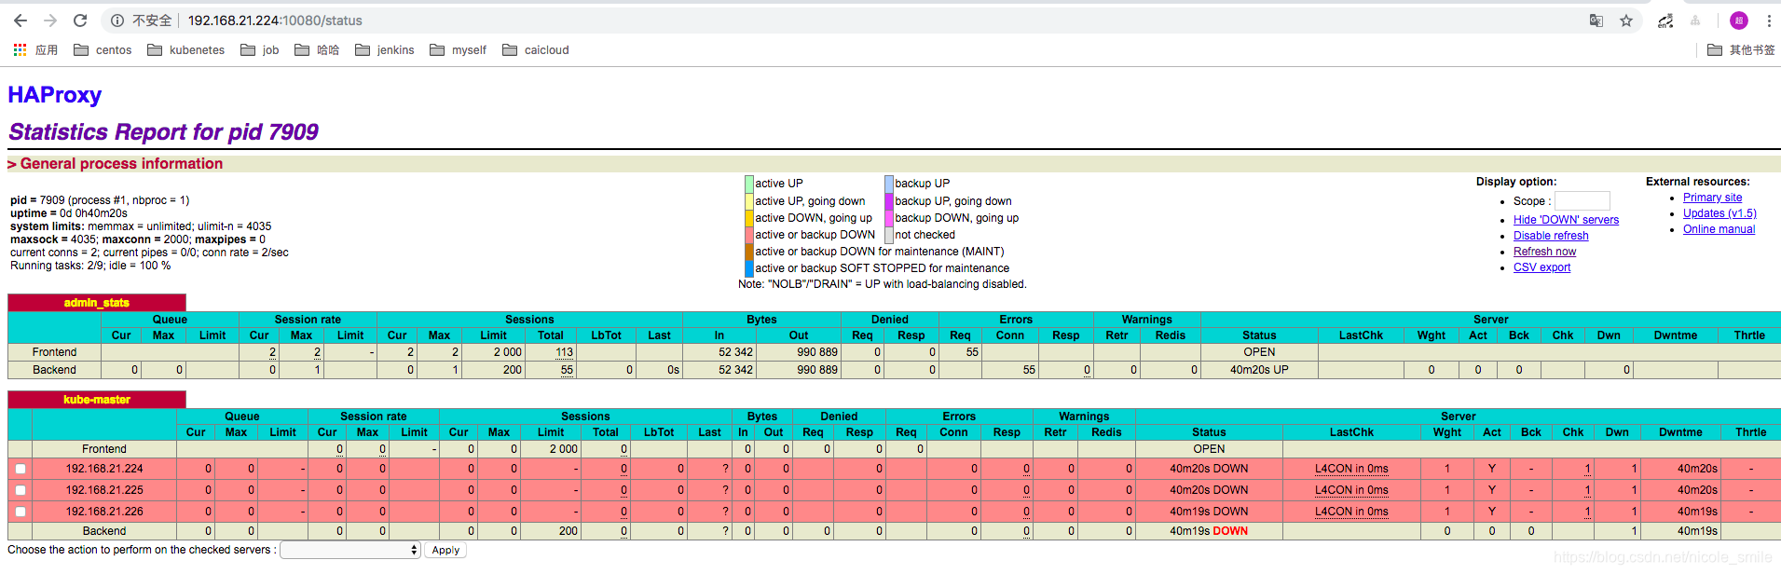
Task: Check the box for server 192.168.21.224
Action: pyautogui.click(x=21, y=469)
